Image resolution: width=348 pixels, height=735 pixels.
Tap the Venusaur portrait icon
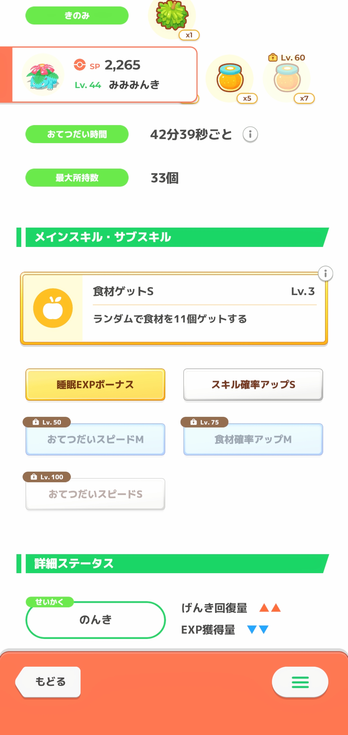(x=43, y=75)
